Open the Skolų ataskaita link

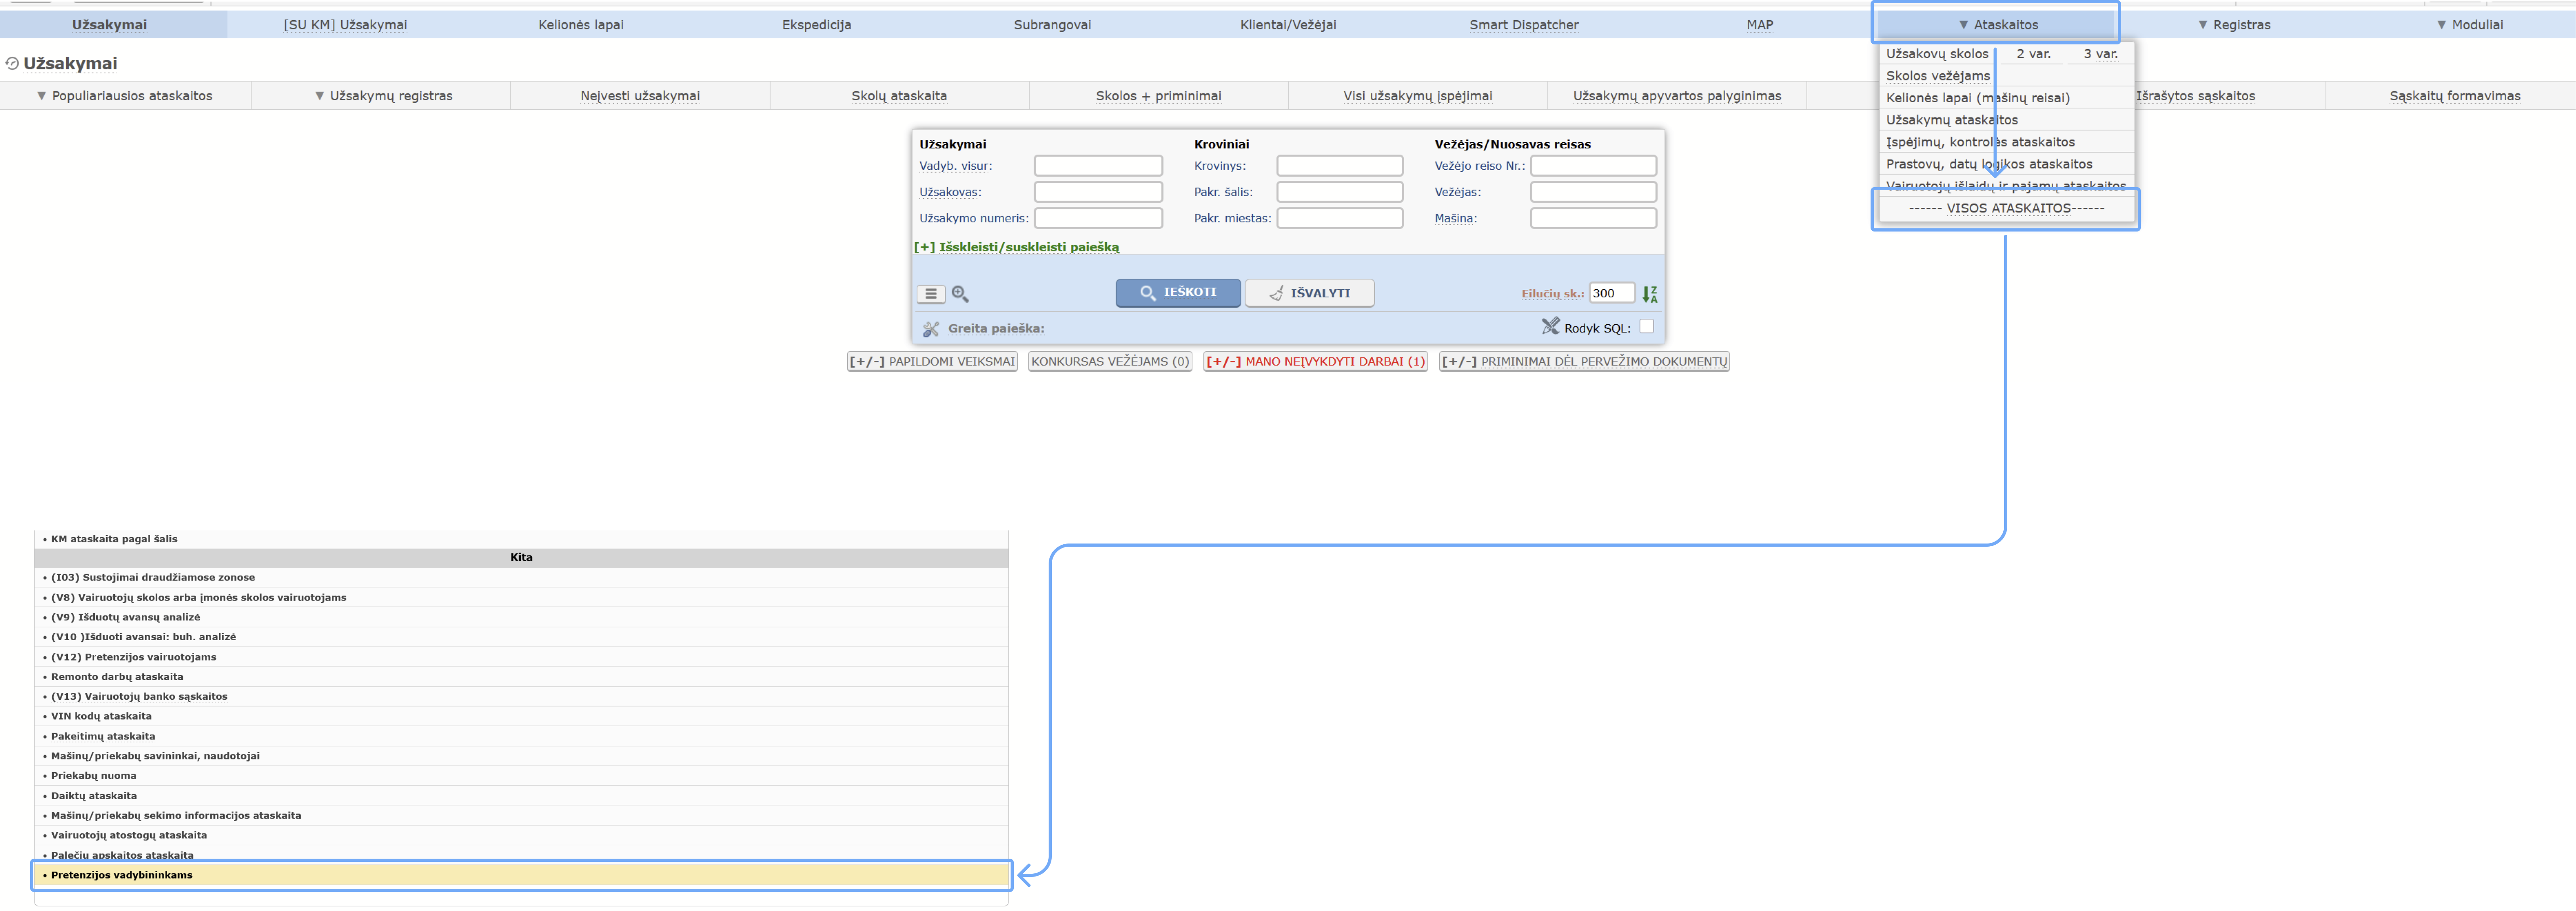[899, 96]
